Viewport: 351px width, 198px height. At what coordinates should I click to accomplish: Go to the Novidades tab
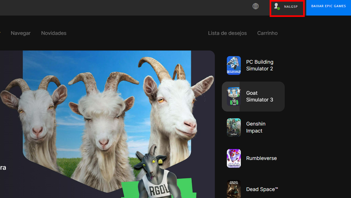[54, 33]
